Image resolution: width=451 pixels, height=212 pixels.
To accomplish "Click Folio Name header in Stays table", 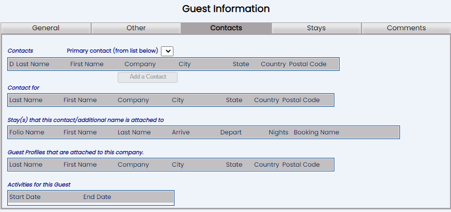I will click(27, 132).
